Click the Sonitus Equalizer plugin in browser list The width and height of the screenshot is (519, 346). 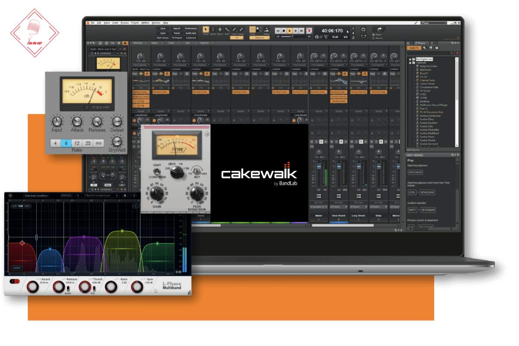click(x=429, y=122)
